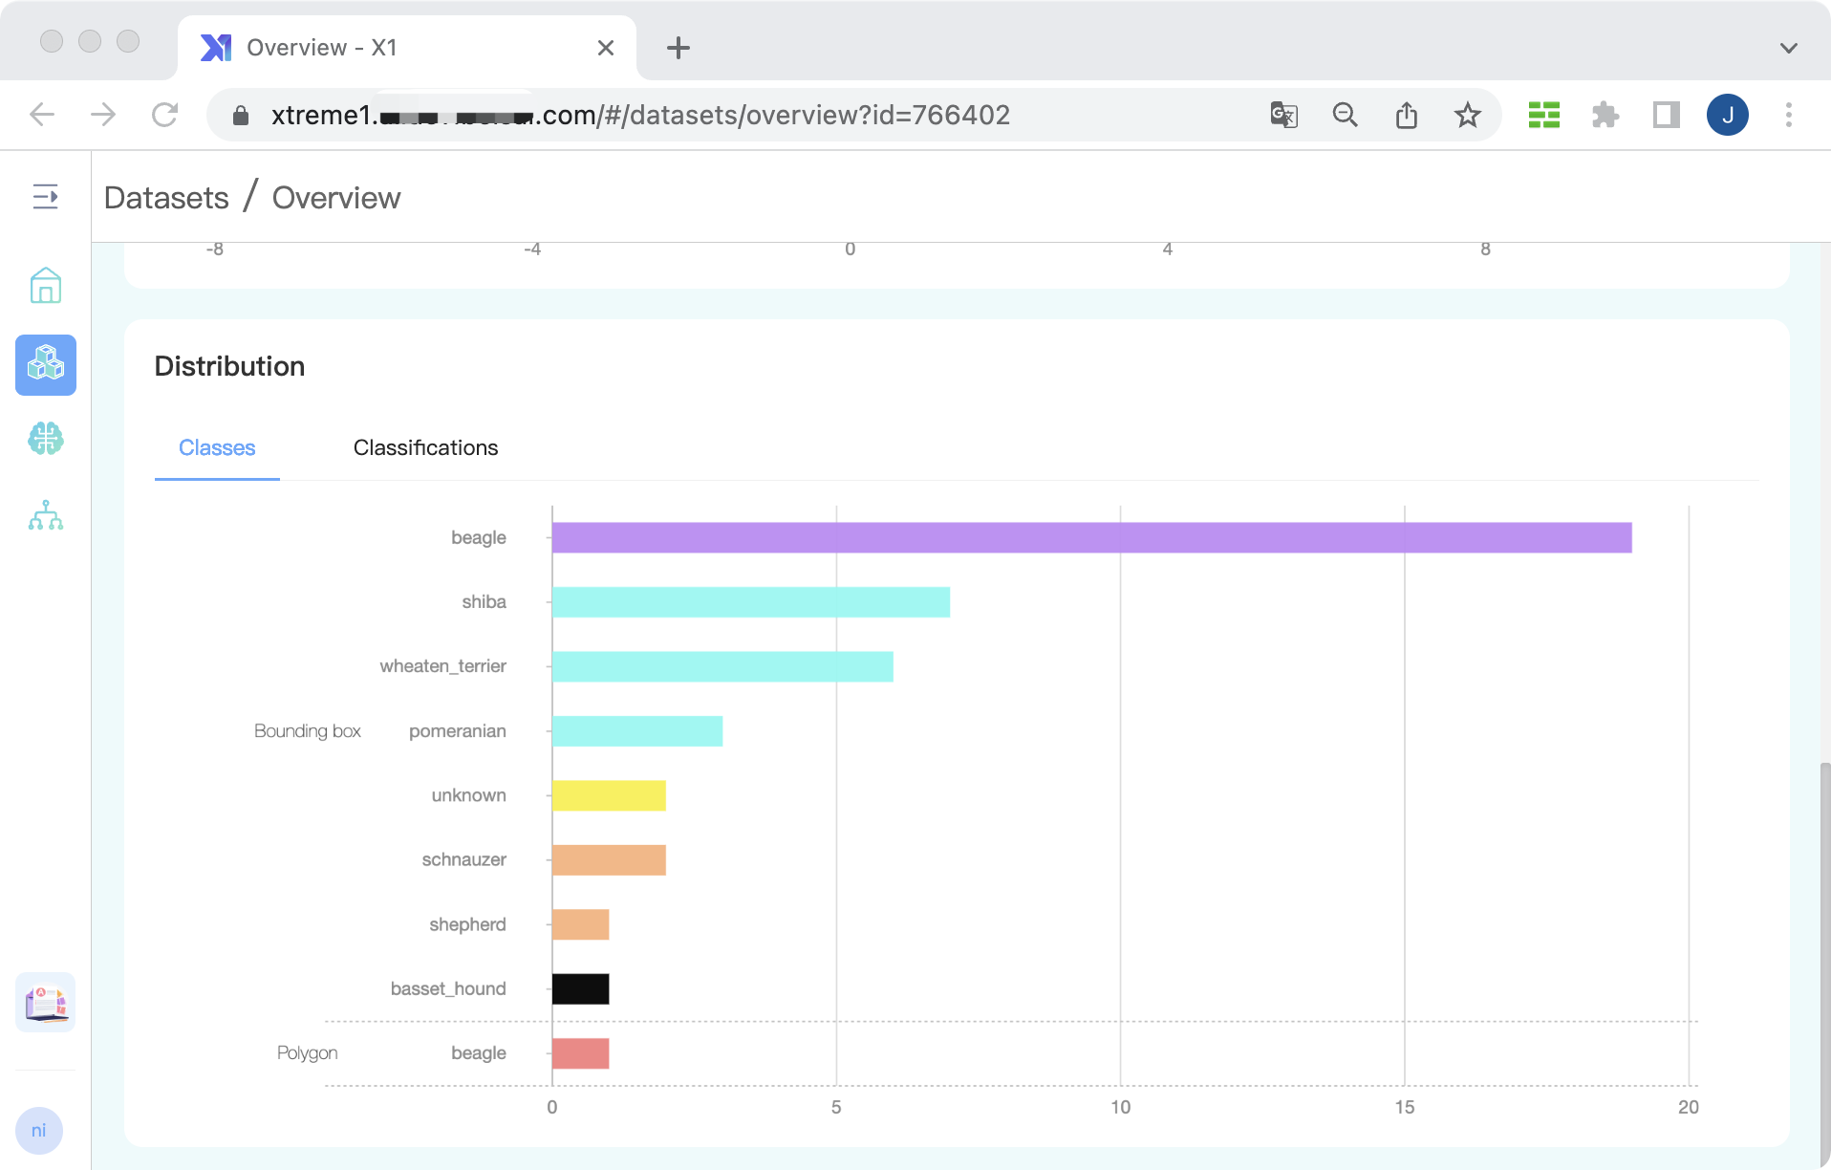This screenshot has height=1170, width=1831.
Task: Go to Datasets via breadcrumb link
Action: (166, 198)
